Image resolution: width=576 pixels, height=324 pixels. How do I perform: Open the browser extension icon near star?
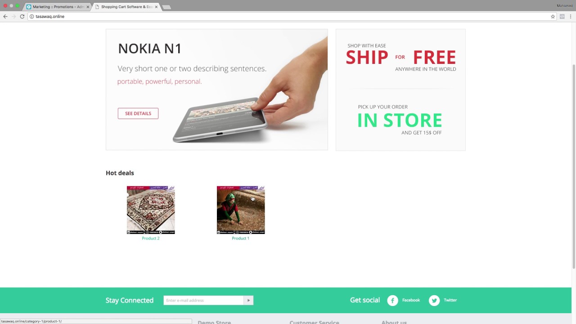point(562,16)
